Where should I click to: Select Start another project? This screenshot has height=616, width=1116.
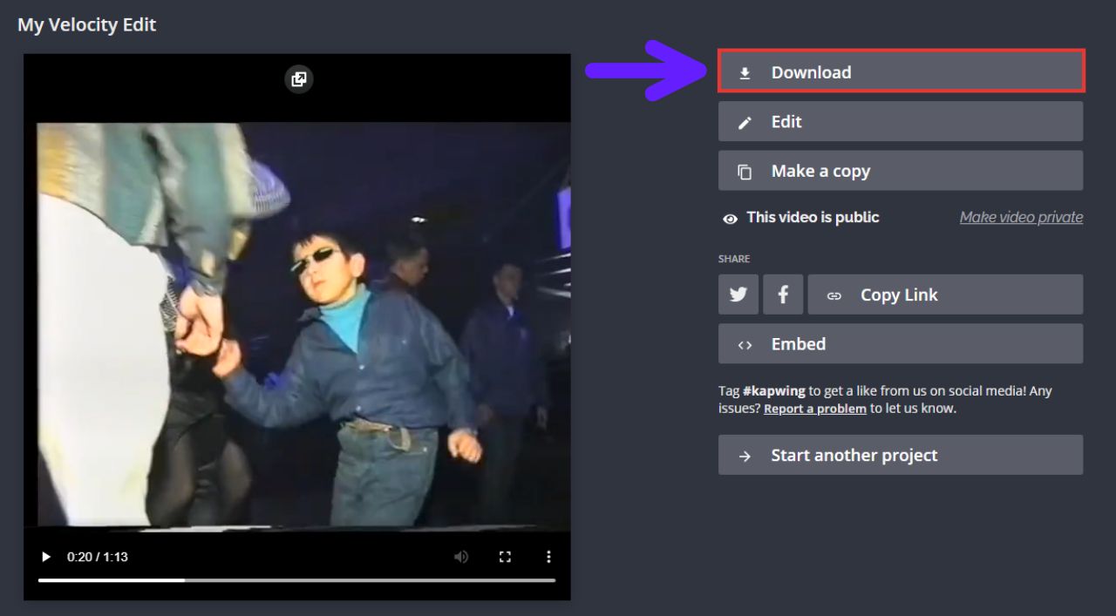pos(900,455)
